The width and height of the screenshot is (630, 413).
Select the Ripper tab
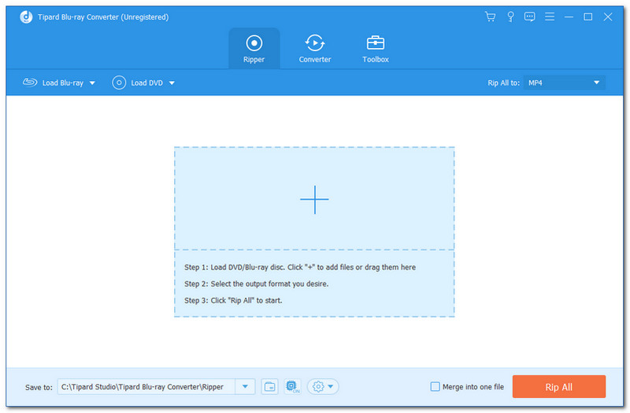[254, 49]
